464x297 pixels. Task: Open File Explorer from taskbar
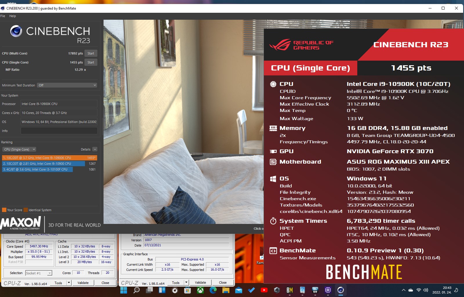coord(226,290)
